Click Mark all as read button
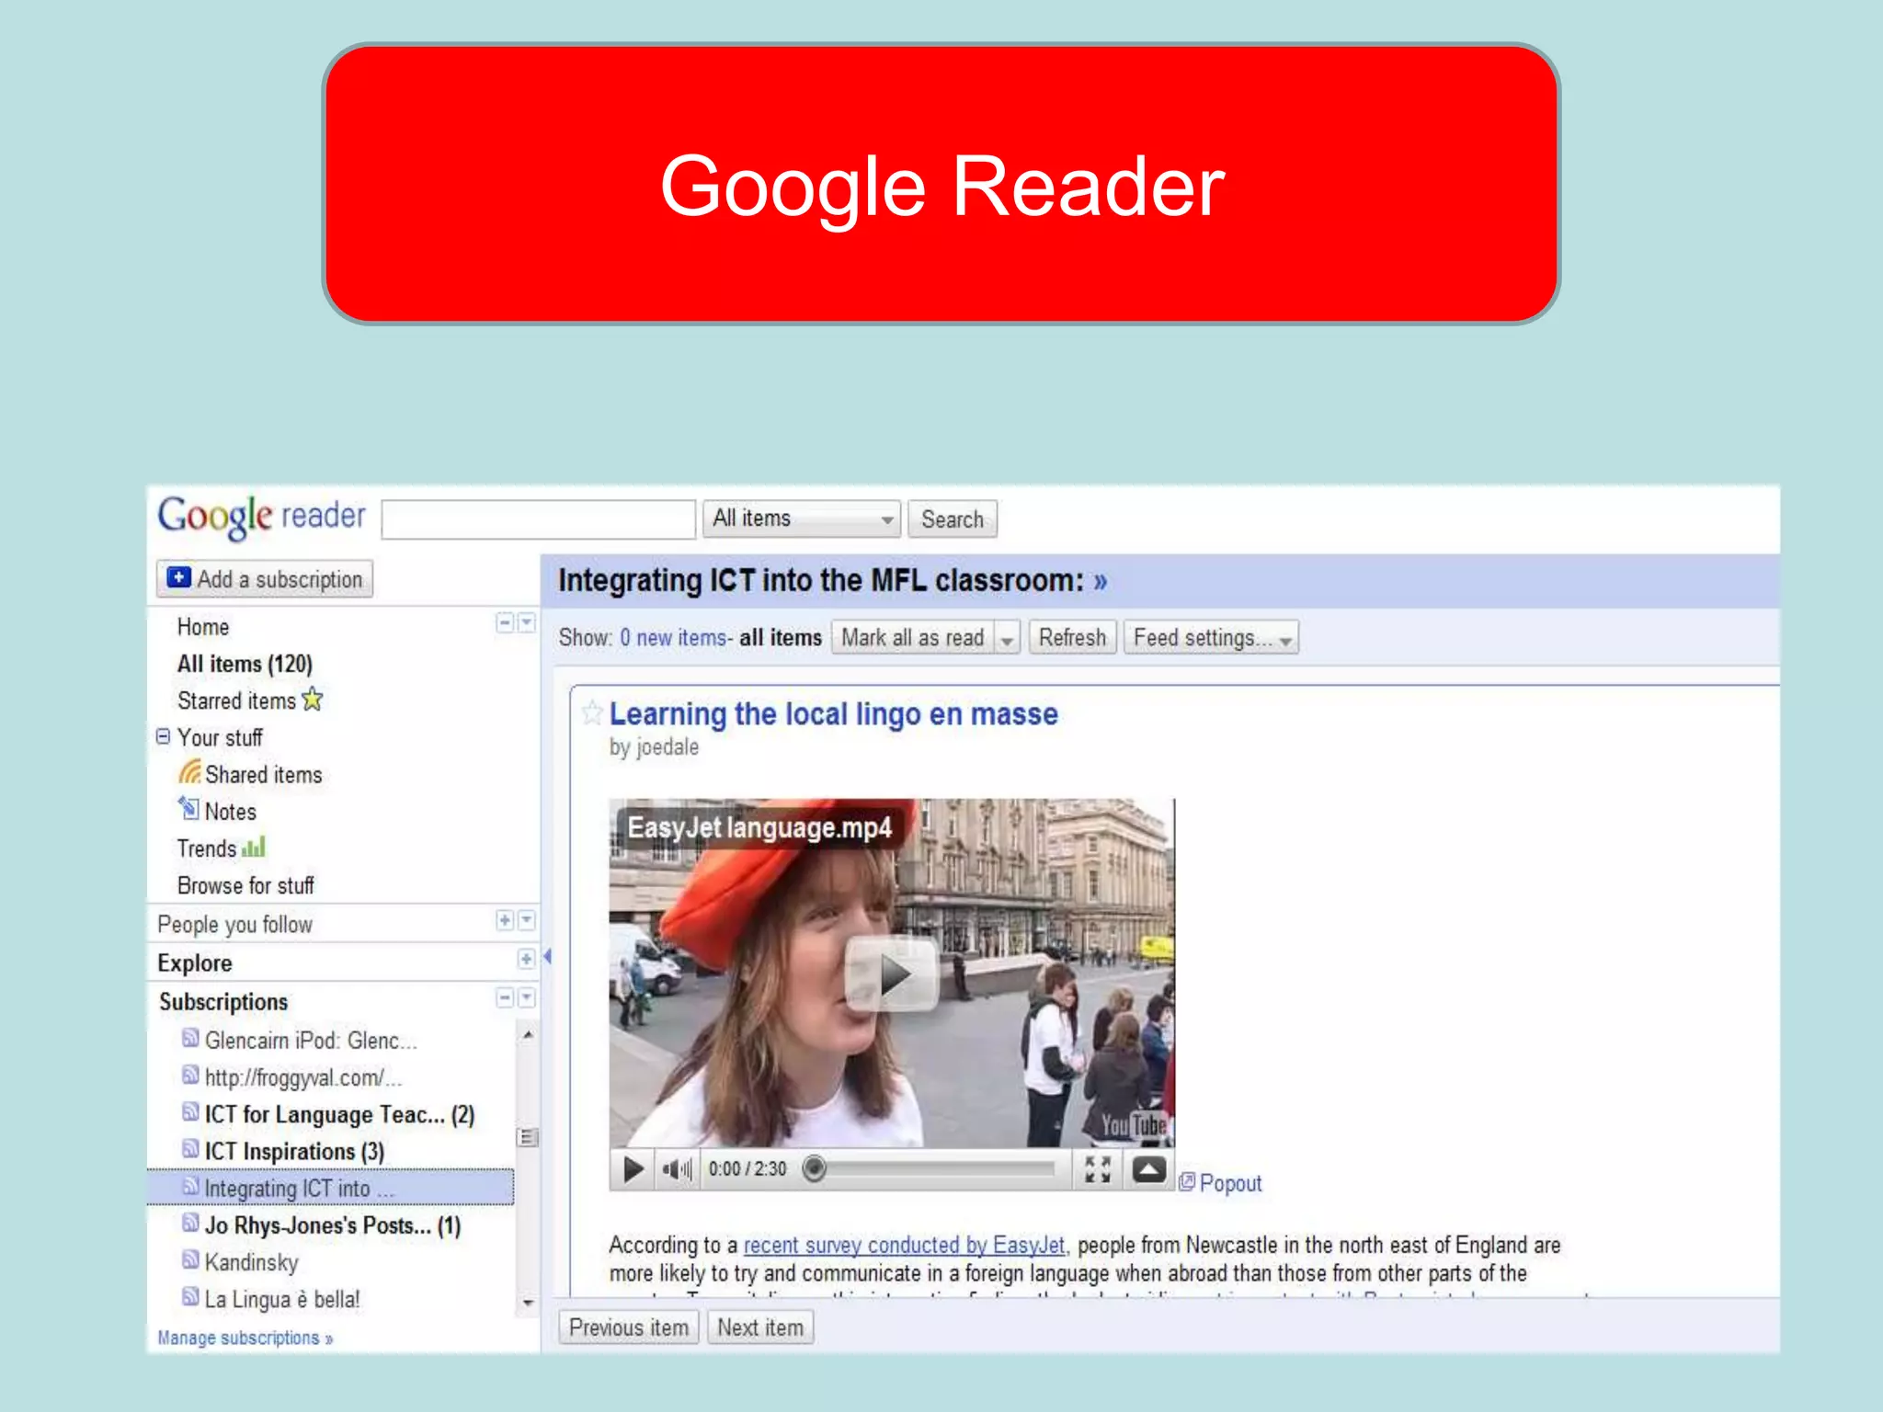1883x1412 pixels. [x=912, y=637]
